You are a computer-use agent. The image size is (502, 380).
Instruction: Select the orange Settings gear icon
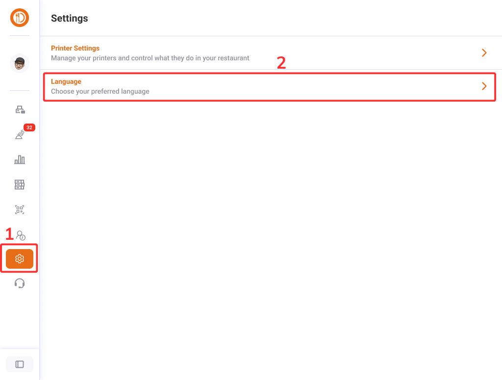[20, 259]
